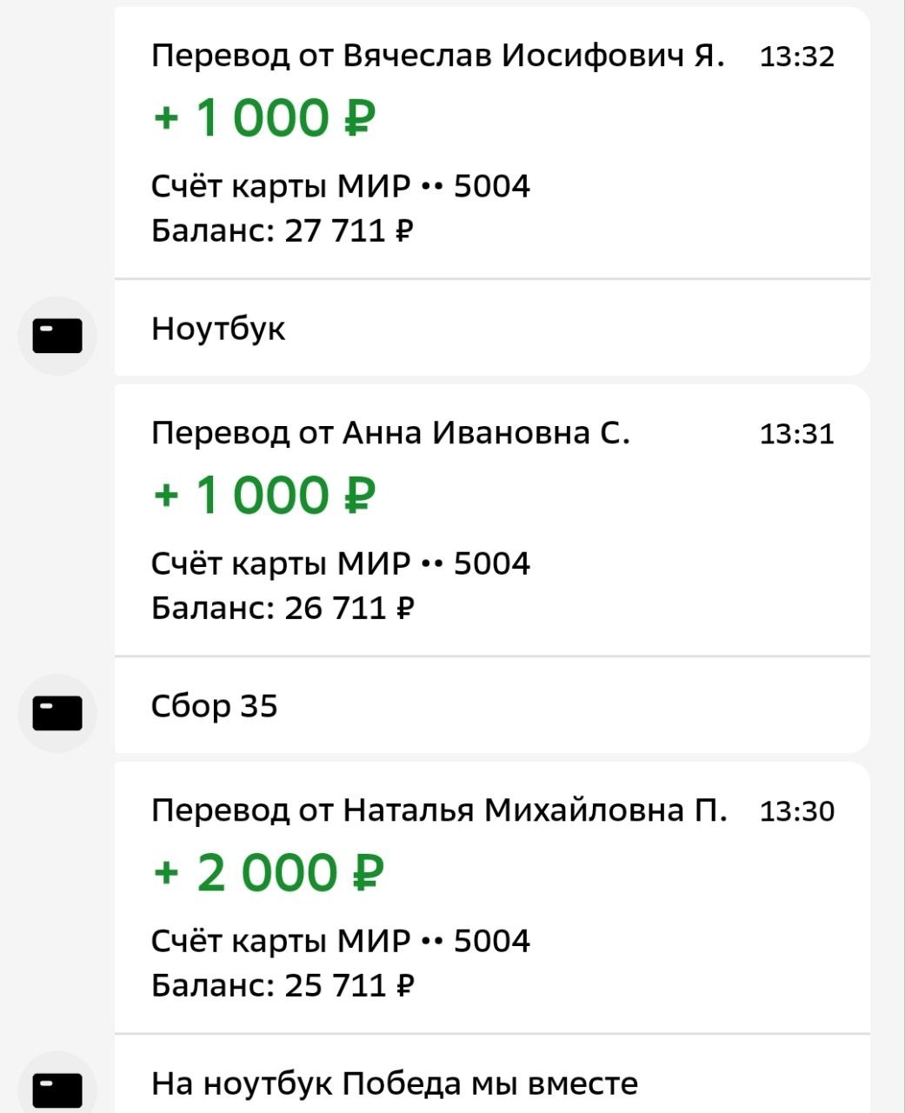905x1113 pixels.
Task: Open the transfer from Наталья Михайловна П.
Action: (439, 810)
